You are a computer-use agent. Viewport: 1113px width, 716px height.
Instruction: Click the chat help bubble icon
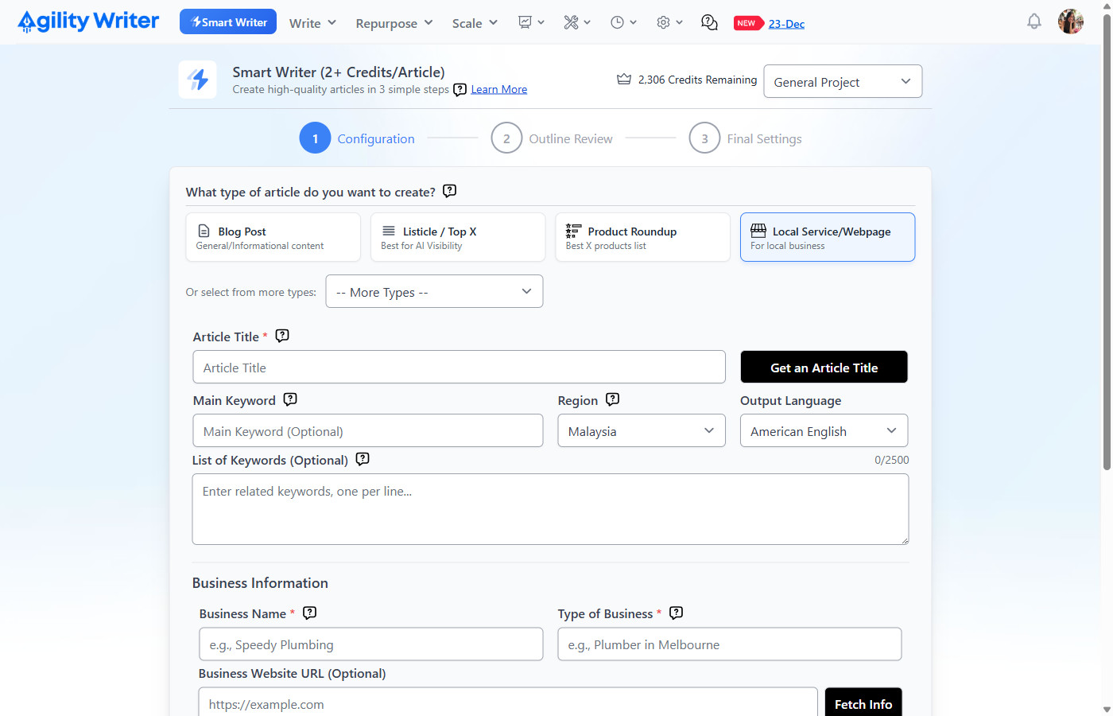(709, 22)
